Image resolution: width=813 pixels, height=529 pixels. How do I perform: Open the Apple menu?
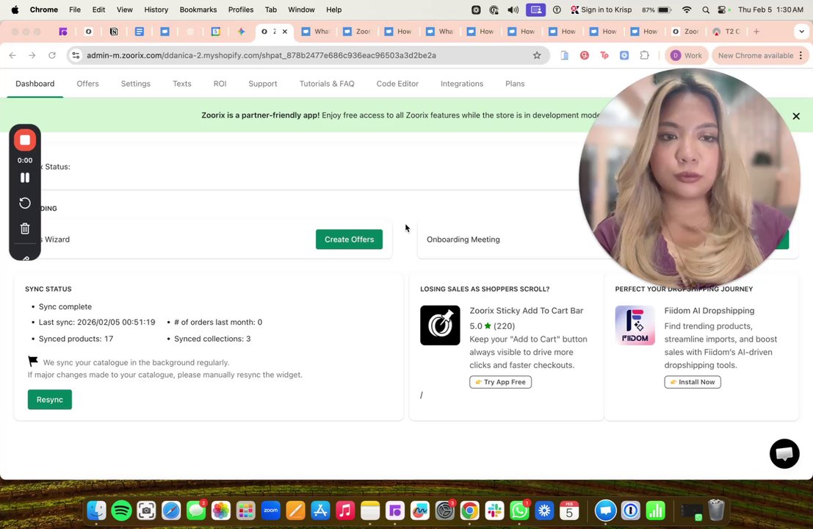click(x=15, y=10)
